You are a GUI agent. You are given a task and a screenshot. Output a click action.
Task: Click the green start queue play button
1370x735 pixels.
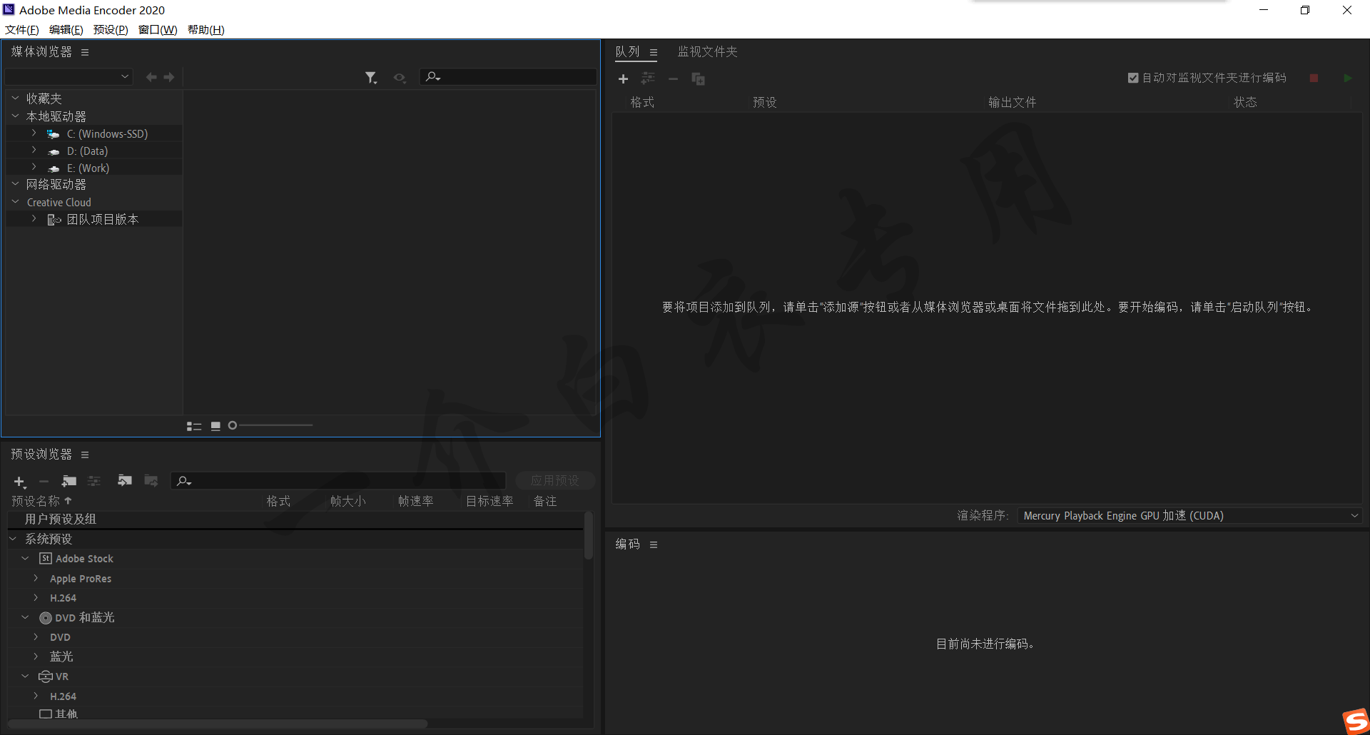click(1347, 78)
